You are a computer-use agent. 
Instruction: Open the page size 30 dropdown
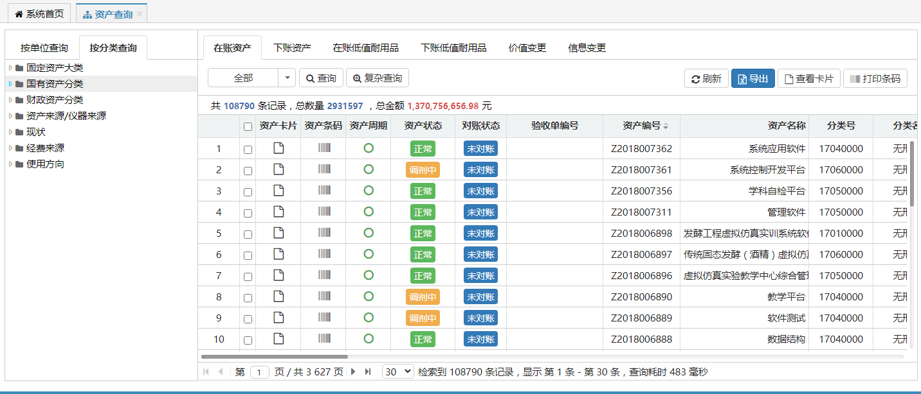(397, 372)
